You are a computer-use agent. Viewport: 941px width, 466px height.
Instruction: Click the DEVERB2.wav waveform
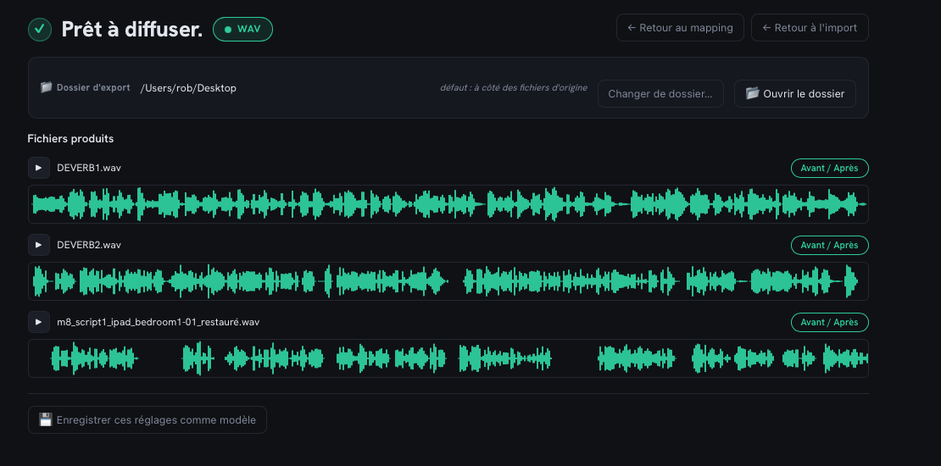click(x=448, y=281)
